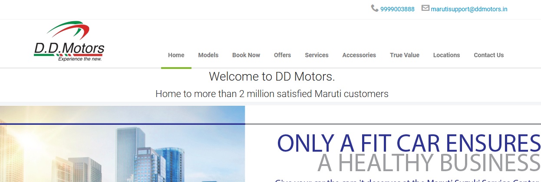
Task: Click the "Experience the new" logo tagline
Action: tap(80, 59)
